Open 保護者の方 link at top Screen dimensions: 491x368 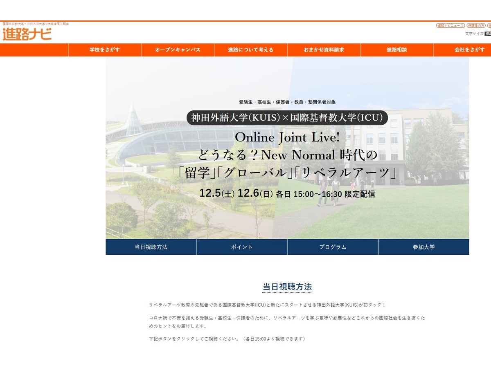pos(476,25)
